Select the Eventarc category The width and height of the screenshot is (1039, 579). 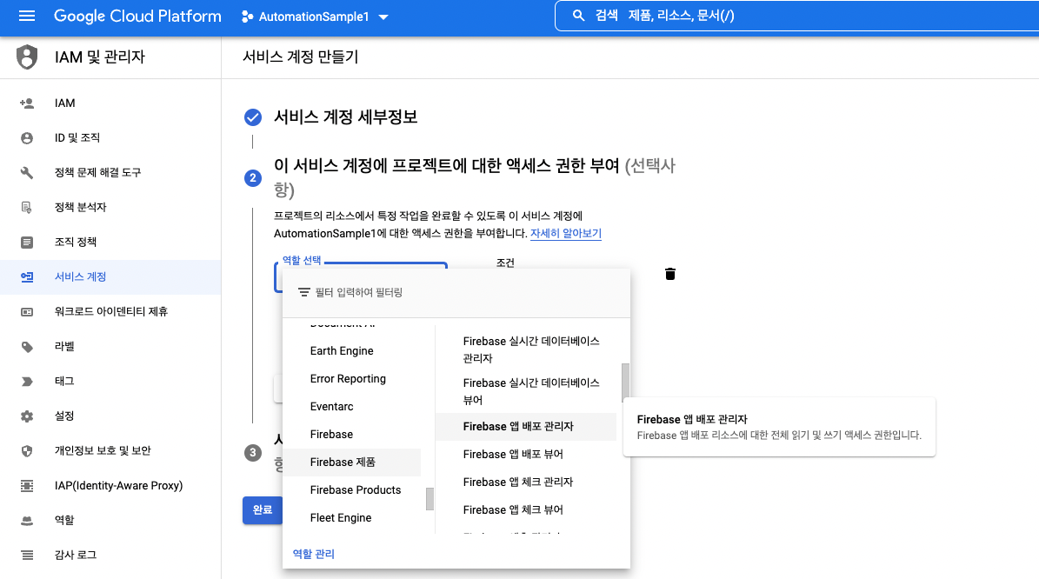click(x=352, y=407)
